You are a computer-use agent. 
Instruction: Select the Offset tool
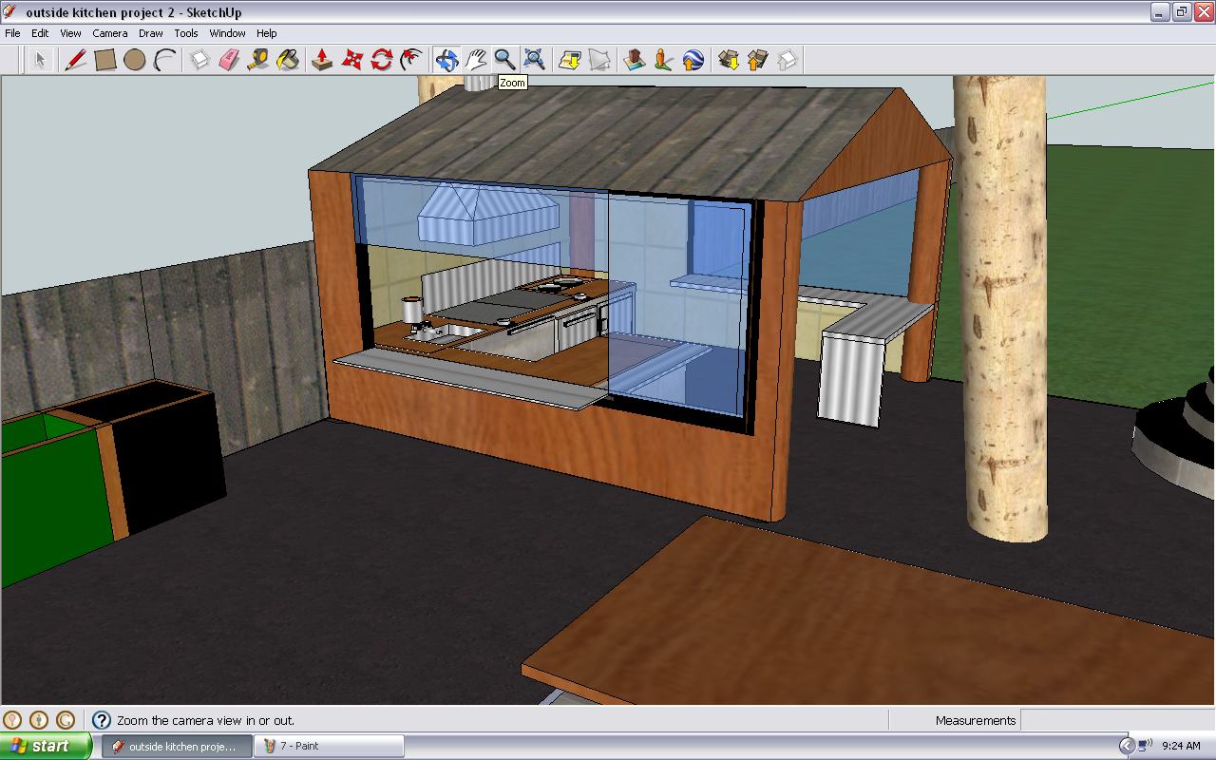tap(411, 60)
